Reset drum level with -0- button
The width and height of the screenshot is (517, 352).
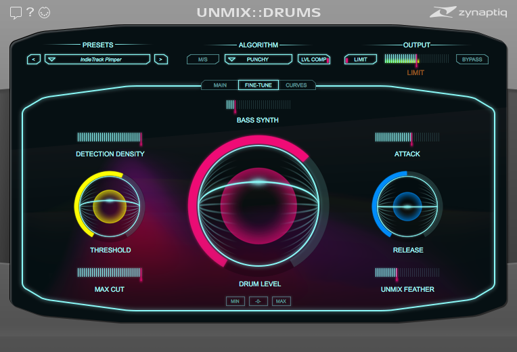click(x=258, y=301)
